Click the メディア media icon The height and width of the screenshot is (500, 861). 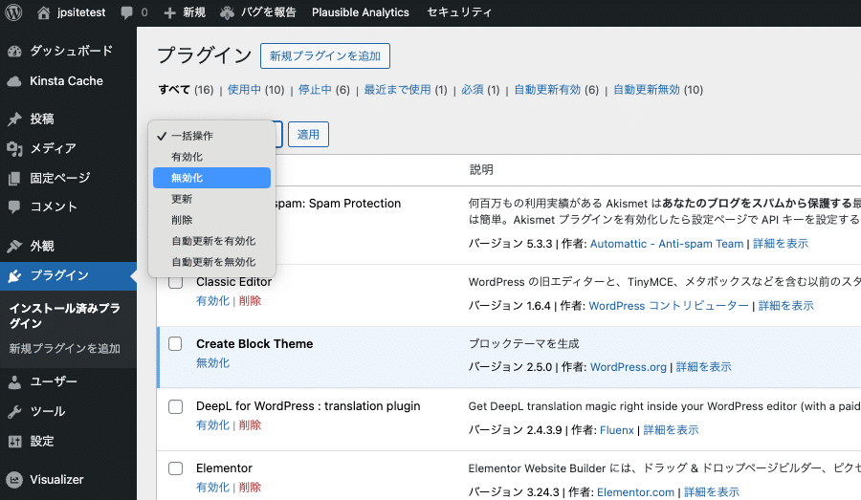(14, 148)
